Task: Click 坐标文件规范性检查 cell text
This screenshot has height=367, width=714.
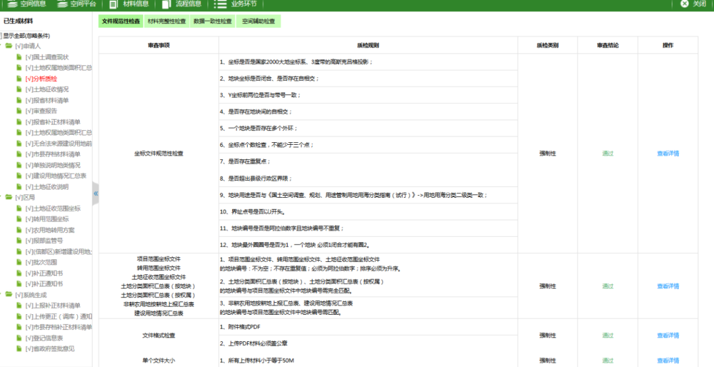Action: pos(159,153)
